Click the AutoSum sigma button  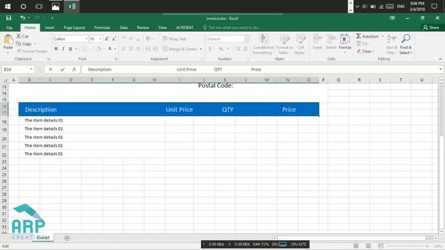click(x=368, y=36)
